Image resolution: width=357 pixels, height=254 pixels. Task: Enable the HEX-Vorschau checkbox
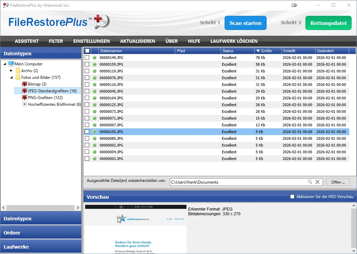click(x=292, y=197)
